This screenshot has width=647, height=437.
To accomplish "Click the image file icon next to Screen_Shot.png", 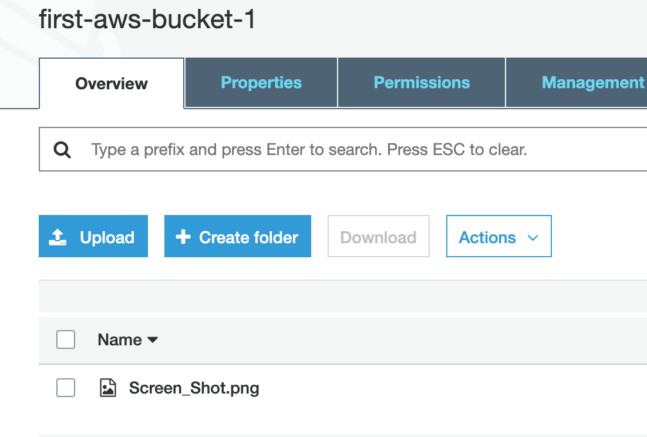I will click(108, 388).
